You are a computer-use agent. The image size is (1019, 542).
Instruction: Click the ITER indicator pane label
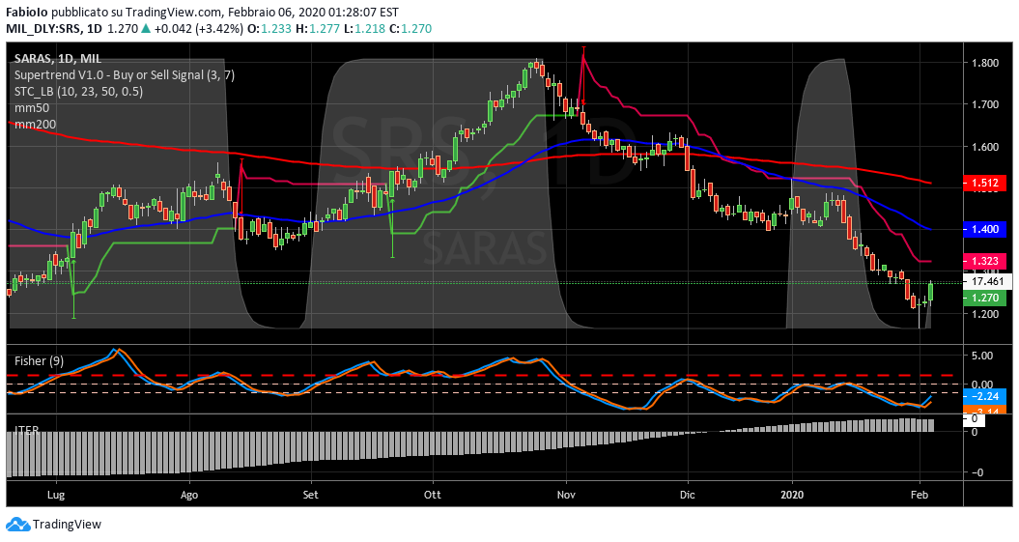[27, 424]
